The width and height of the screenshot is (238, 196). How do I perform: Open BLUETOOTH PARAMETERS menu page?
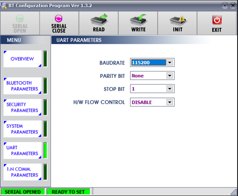tap(22, 86)
